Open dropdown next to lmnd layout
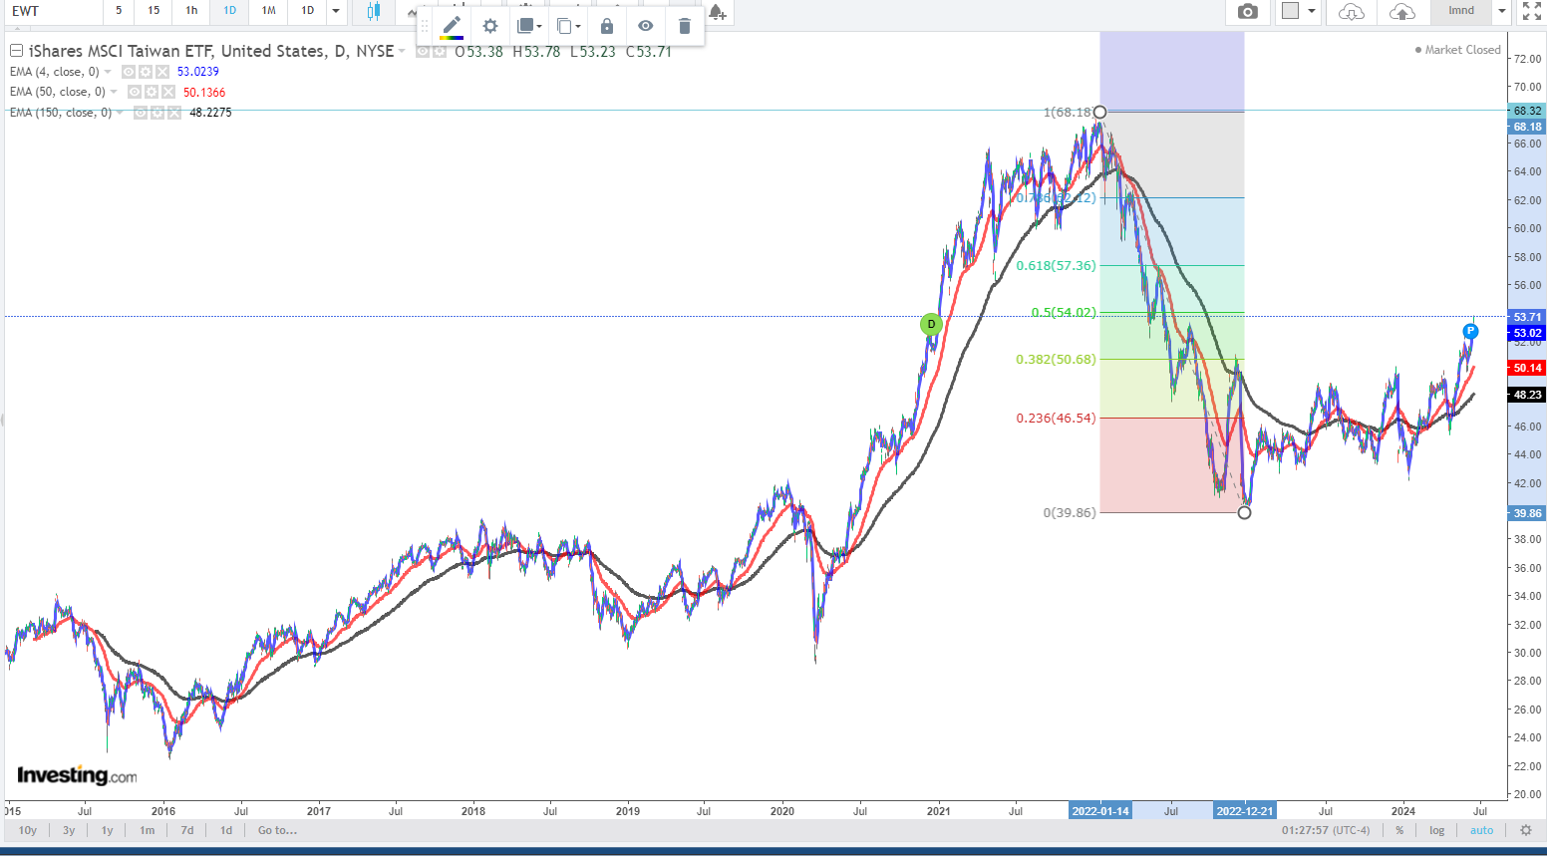The width and height of the screenshot is (1547, 856). click(x=1502, y=11)
